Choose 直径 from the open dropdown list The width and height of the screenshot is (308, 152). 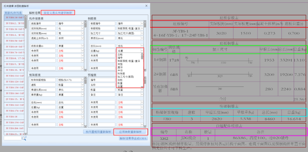point(121,68)
